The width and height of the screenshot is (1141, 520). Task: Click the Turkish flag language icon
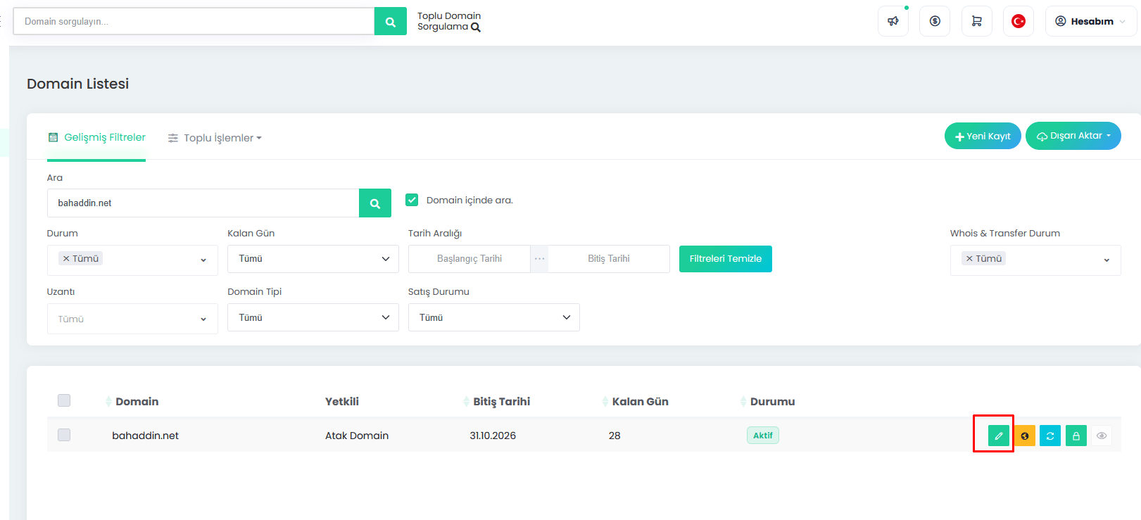point(1019,21)
